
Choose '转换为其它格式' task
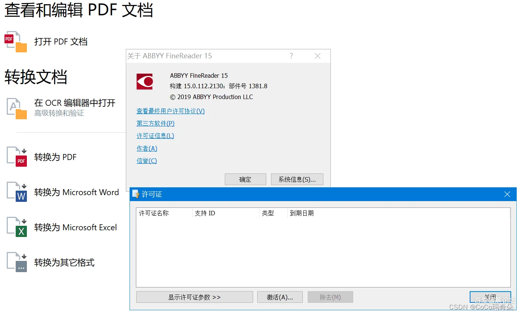(x=64, y=262)
